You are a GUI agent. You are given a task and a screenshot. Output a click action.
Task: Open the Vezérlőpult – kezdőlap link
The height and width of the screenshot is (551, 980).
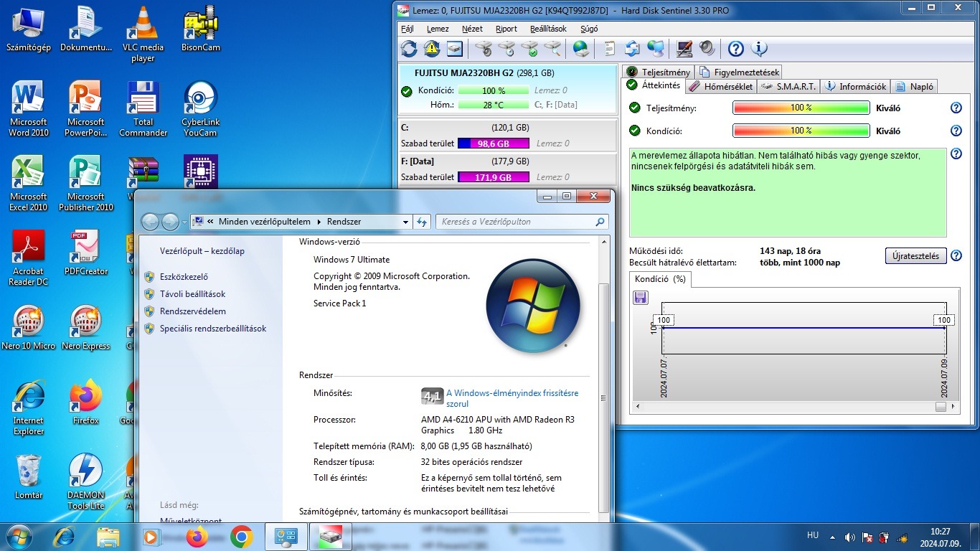202,251
